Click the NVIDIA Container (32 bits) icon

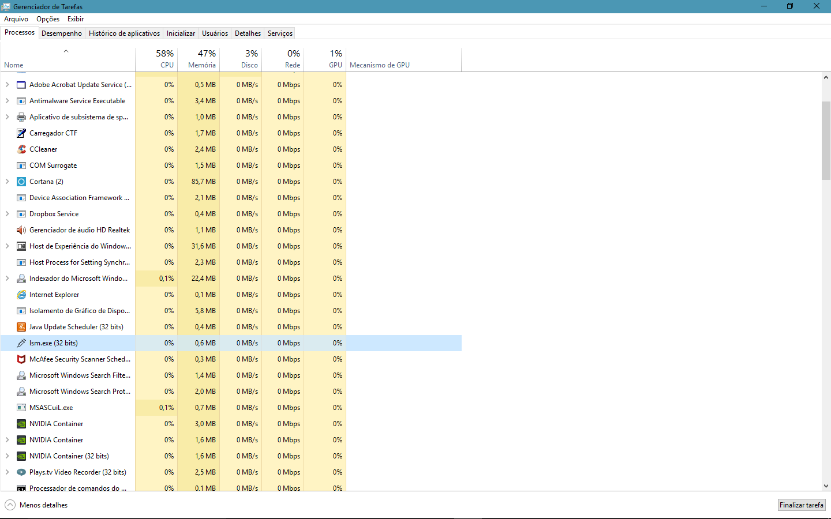click(21, 456)
